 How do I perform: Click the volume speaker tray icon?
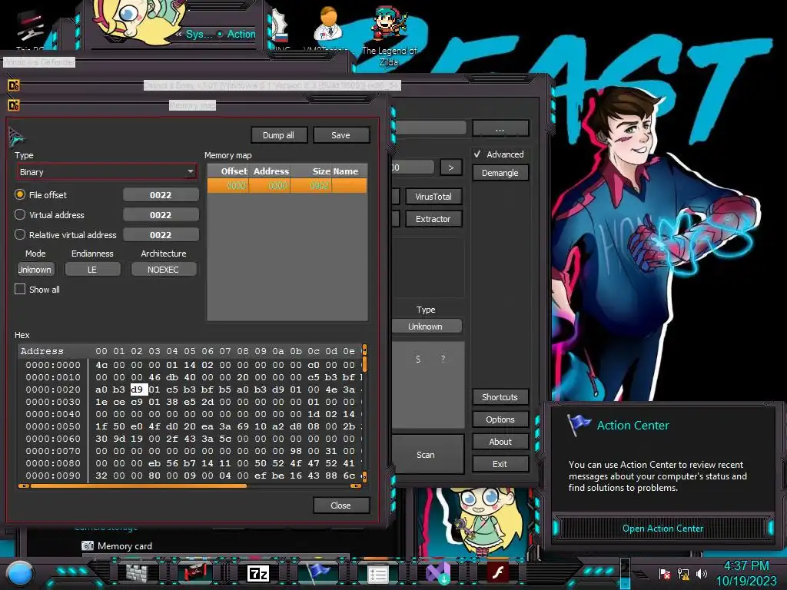701,573
